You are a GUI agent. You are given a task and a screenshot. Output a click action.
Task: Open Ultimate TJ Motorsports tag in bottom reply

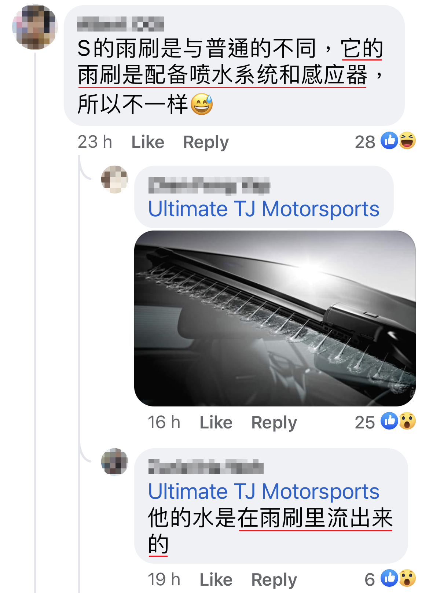(264, 491)
